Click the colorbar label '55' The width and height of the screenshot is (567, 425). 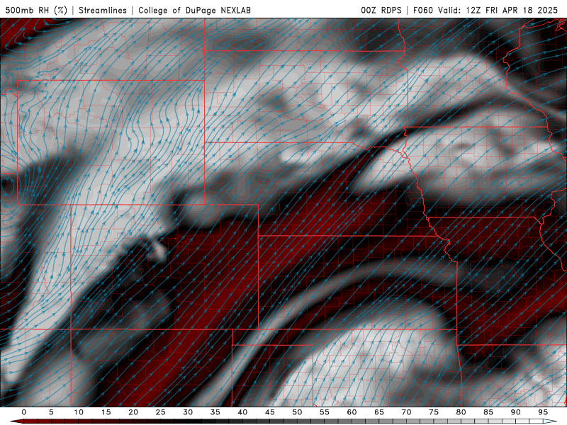[325, 412]
